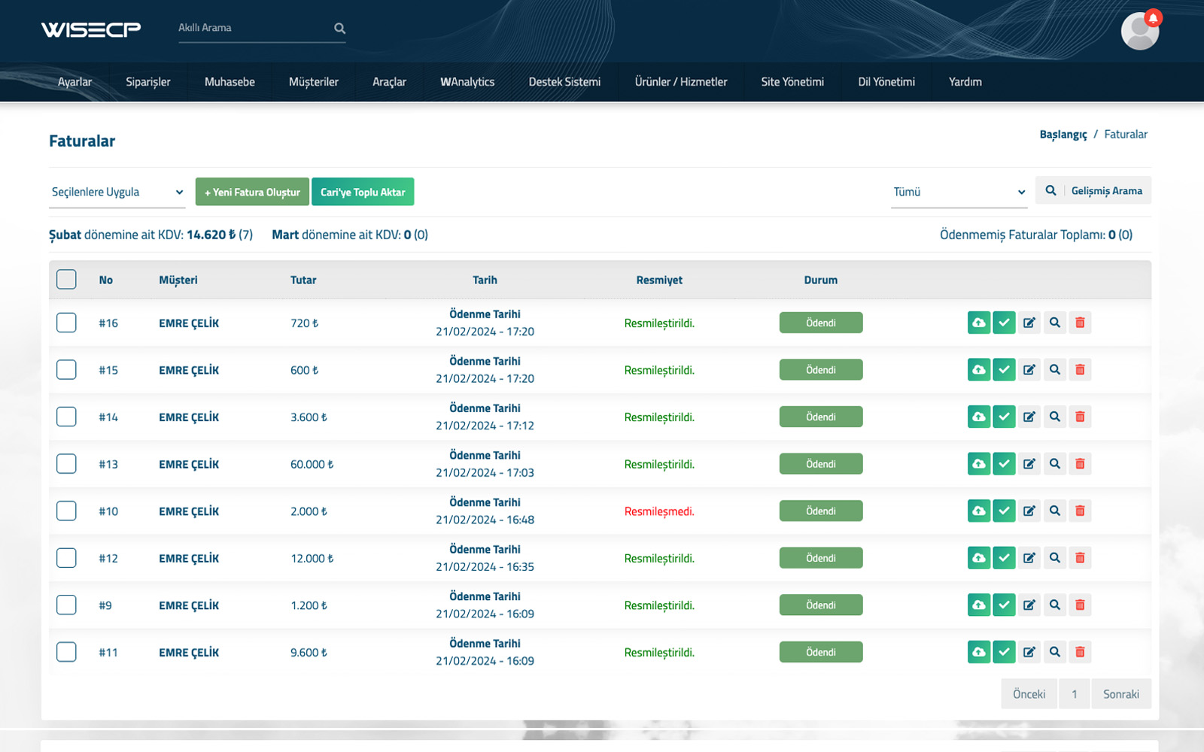
Task: Select pagination page 1
Action: point(1075,694)
